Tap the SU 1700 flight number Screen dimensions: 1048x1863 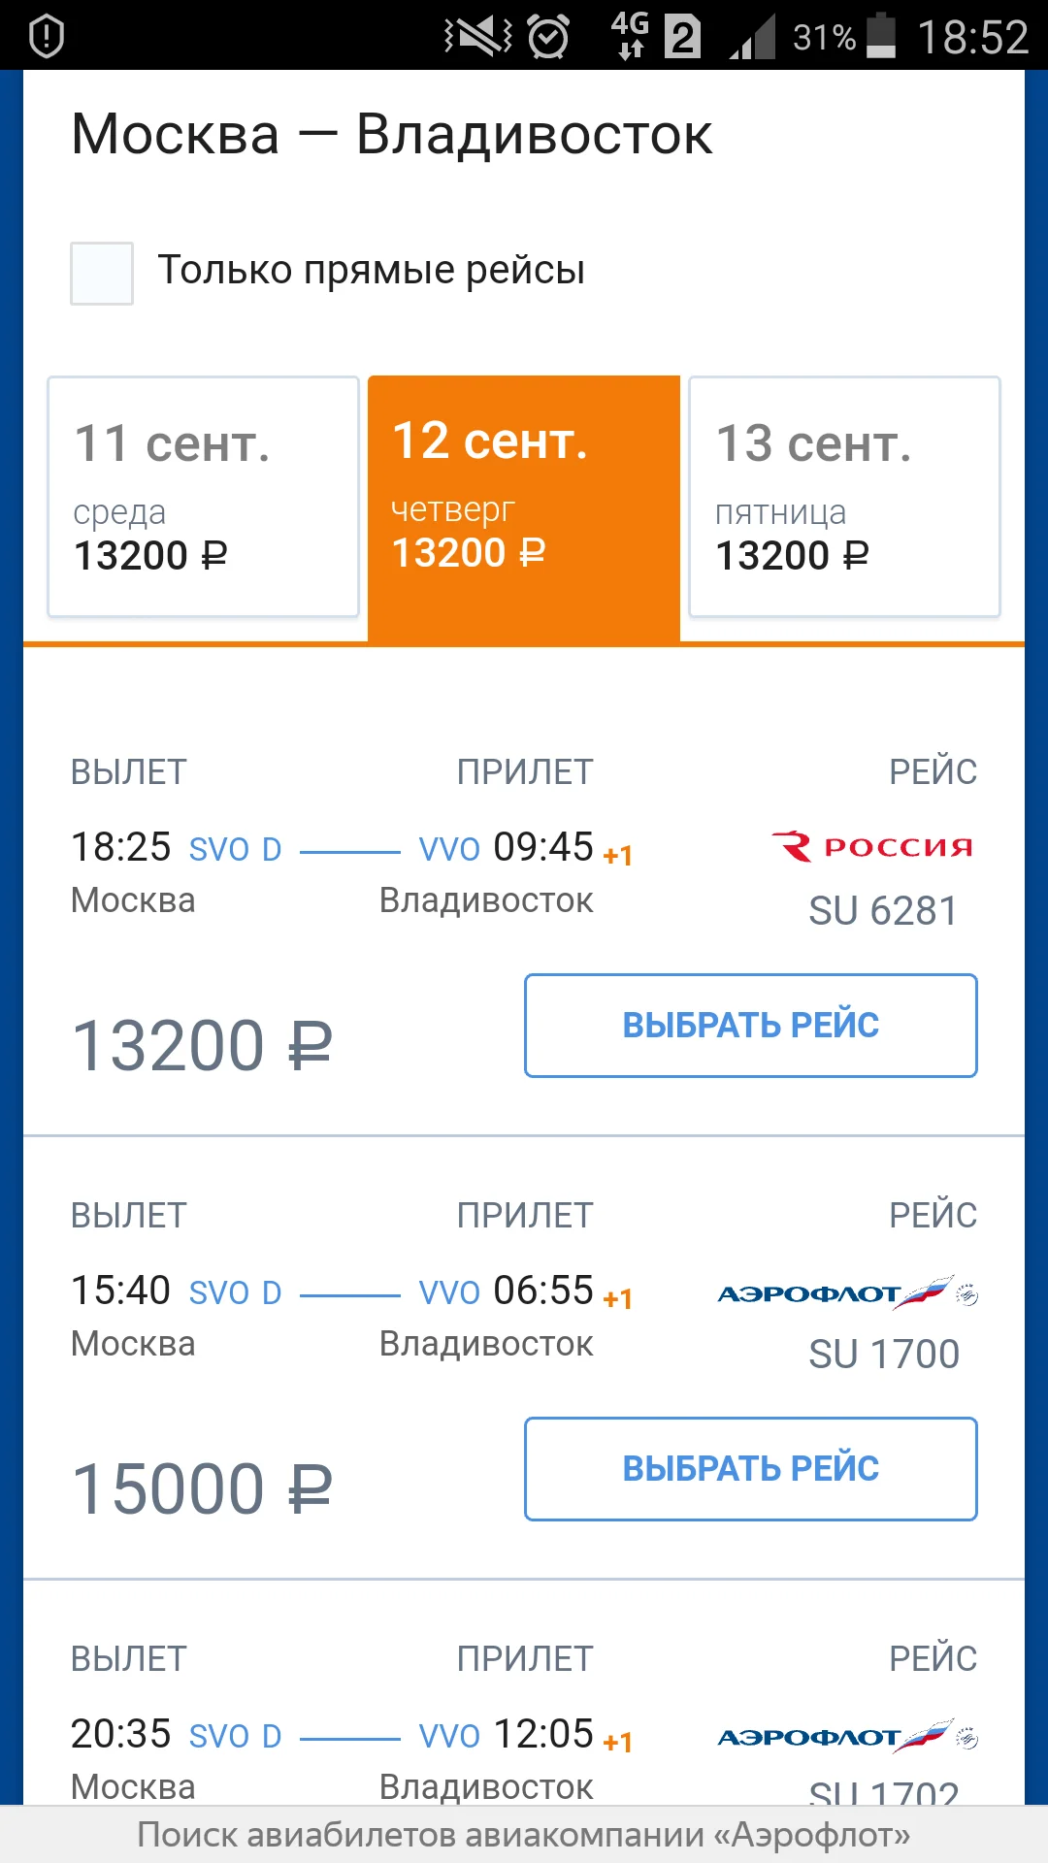click(x=883, y=1355)
